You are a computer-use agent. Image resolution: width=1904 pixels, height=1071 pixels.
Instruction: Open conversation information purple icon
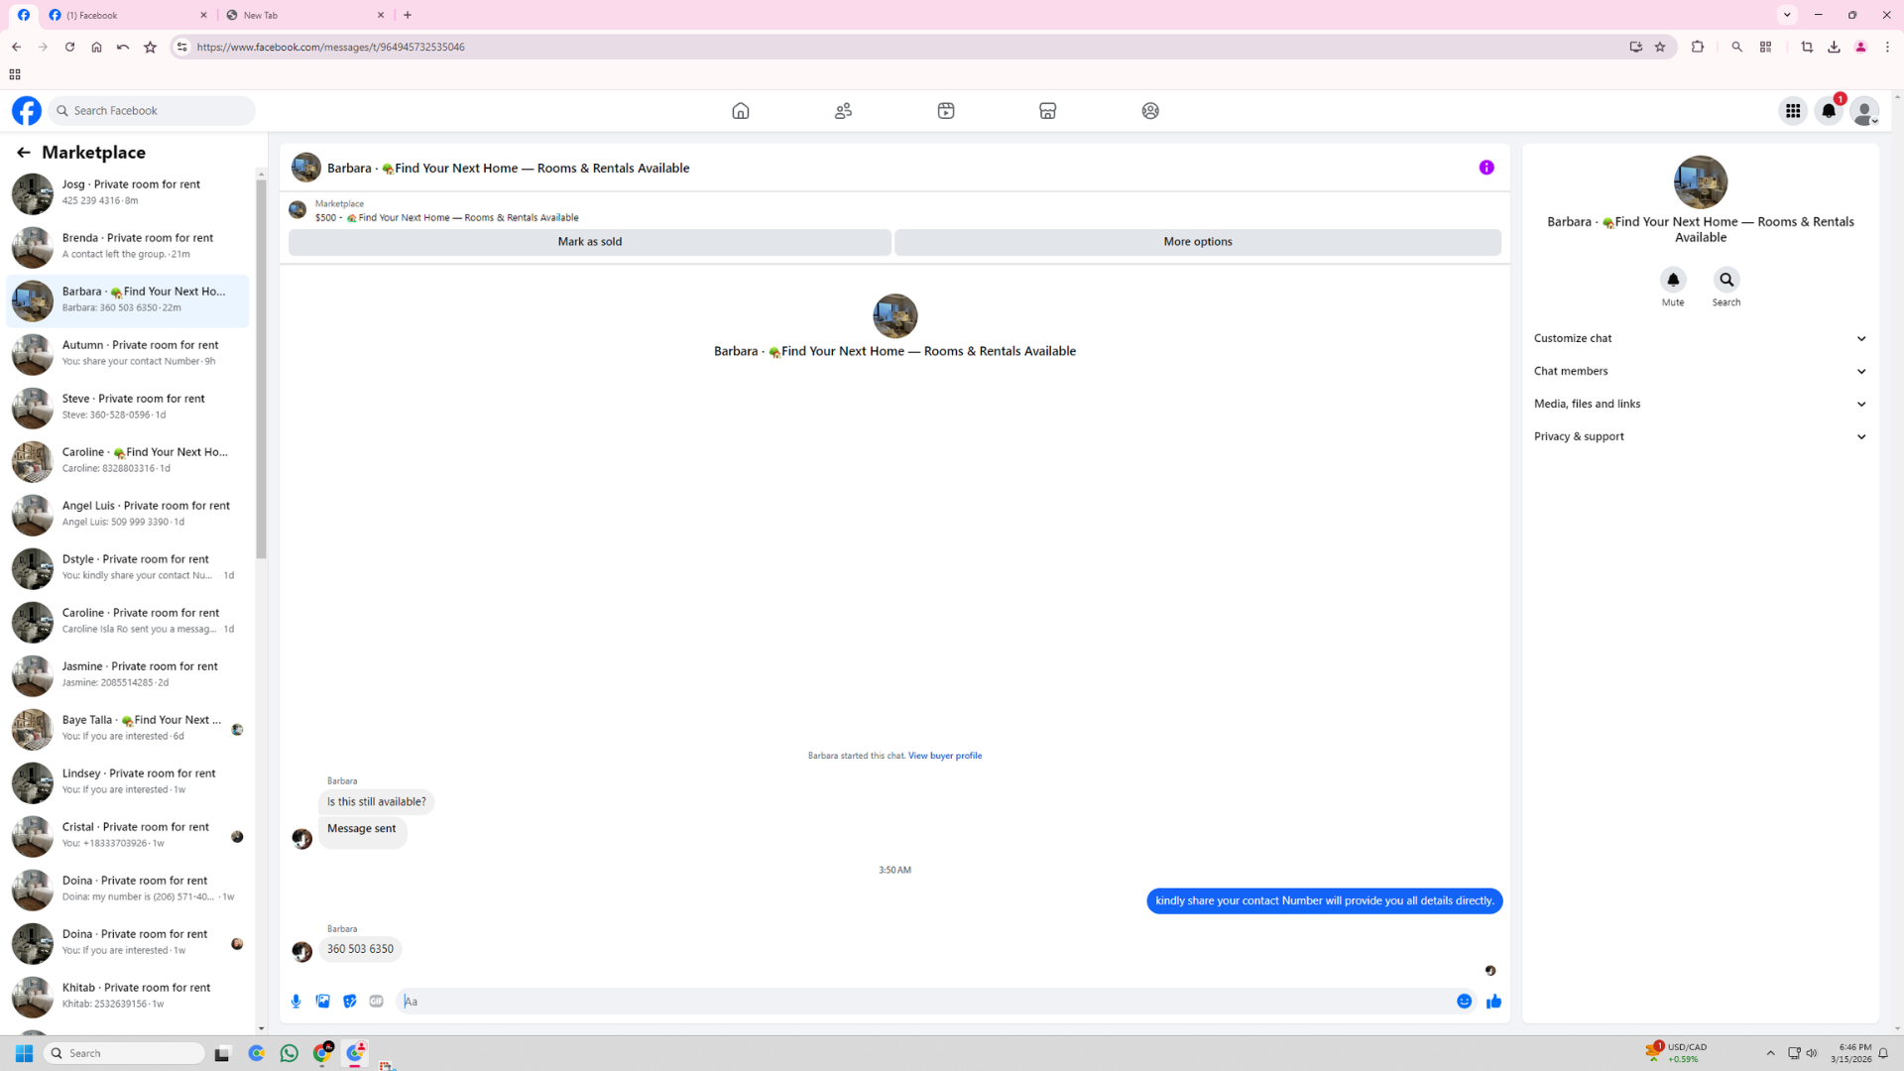pyautogui.click(x=1486, y=168)
